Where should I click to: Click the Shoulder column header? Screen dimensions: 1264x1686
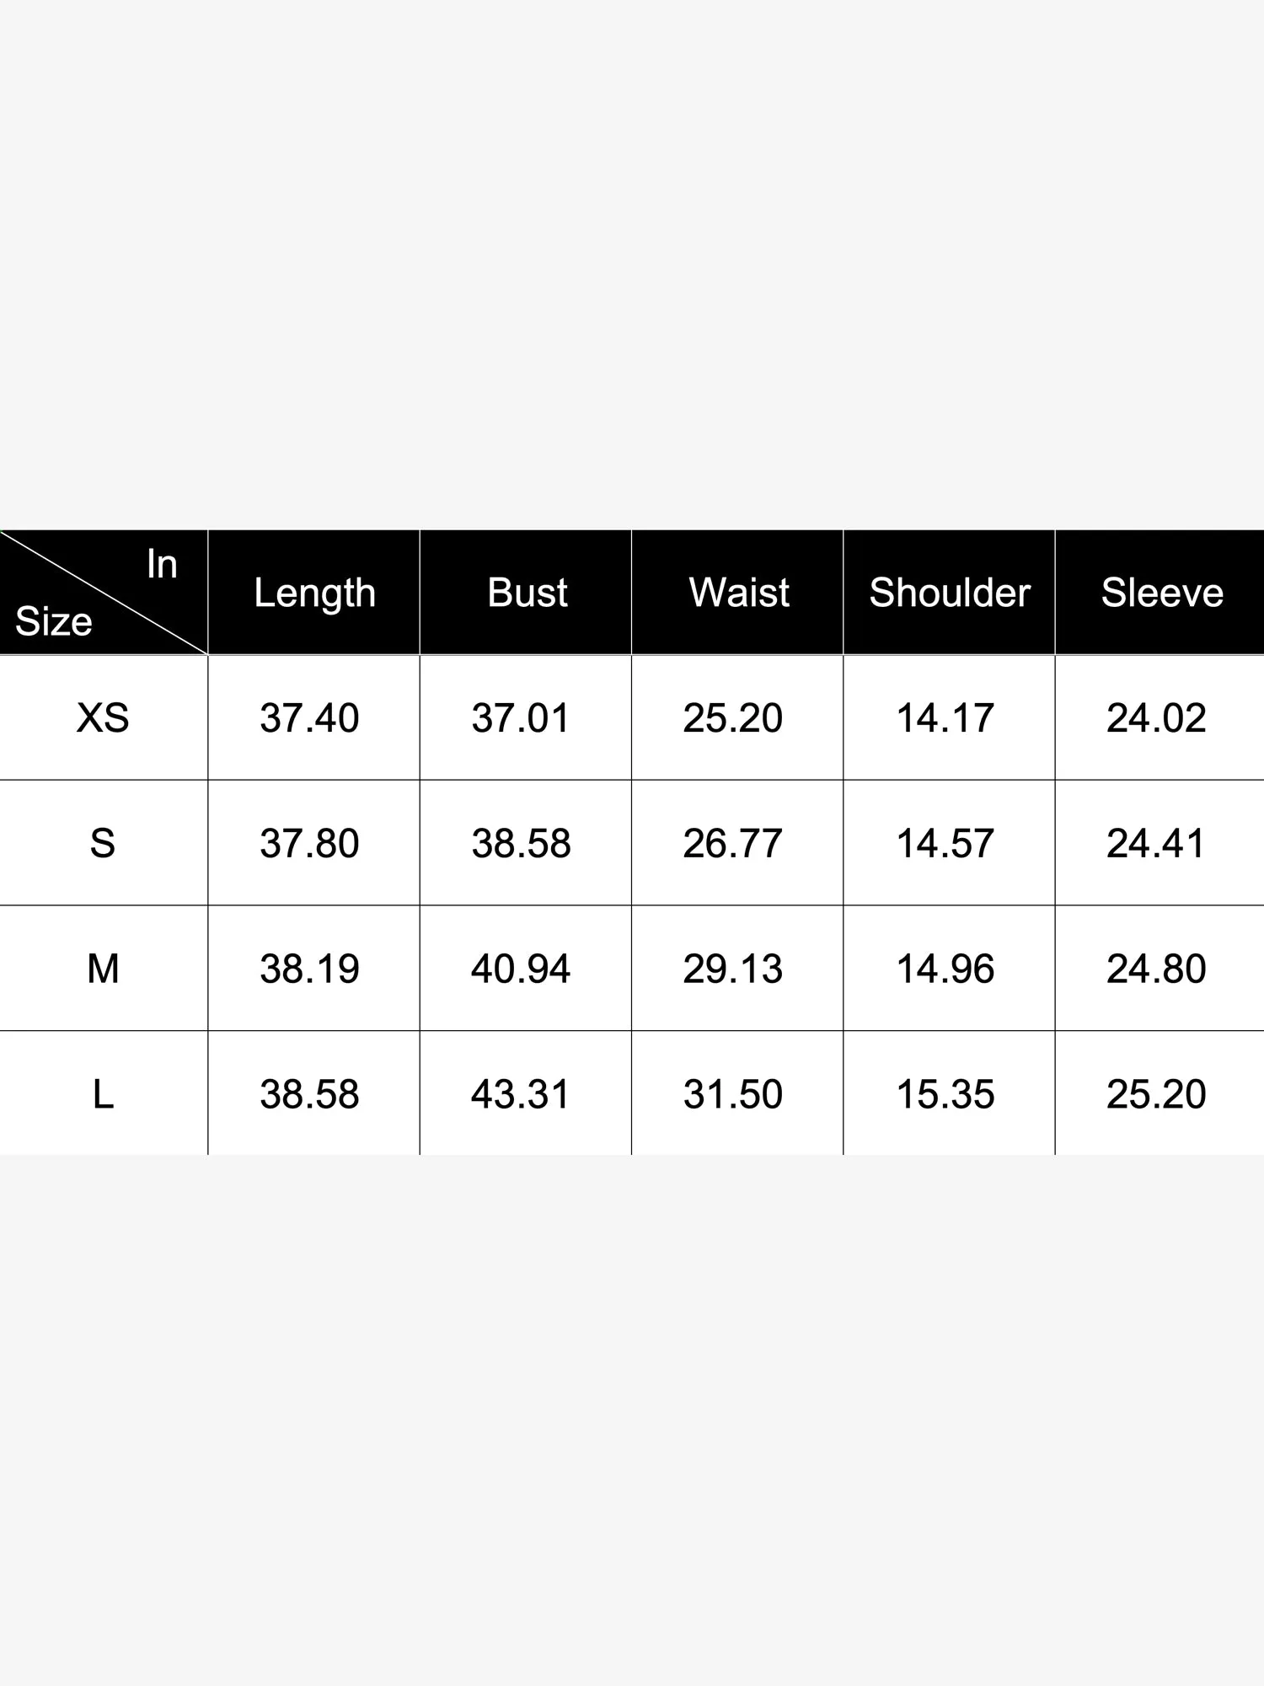pos(950,593)
